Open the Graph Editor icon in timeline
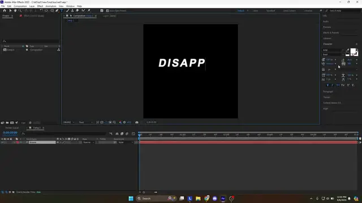This screenshot has width=362, height=203. (133, 134)
